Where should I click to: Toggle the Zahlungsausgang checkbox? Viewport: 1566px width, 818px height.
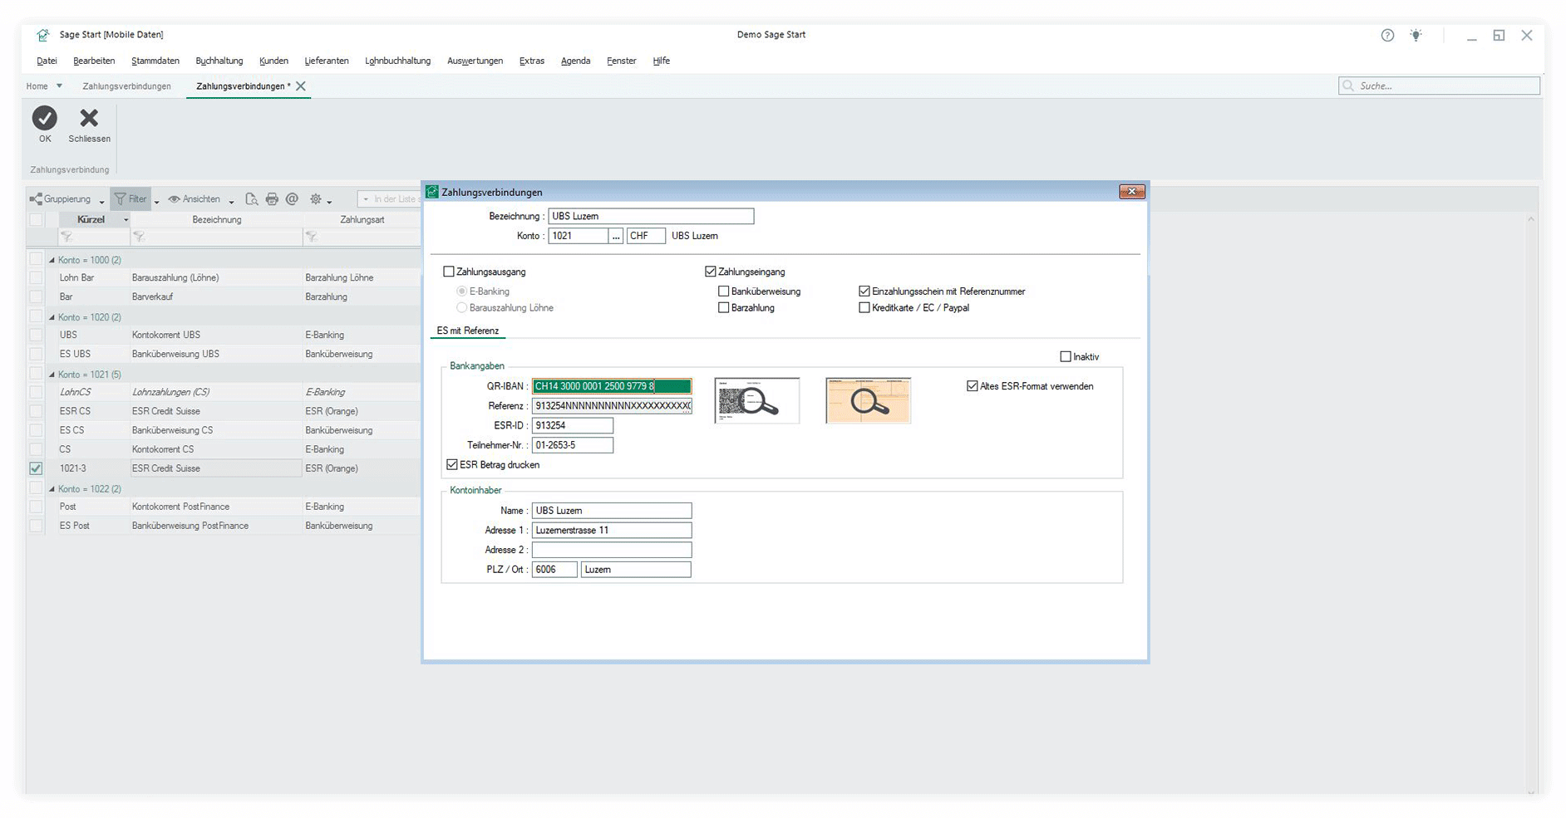449,272
